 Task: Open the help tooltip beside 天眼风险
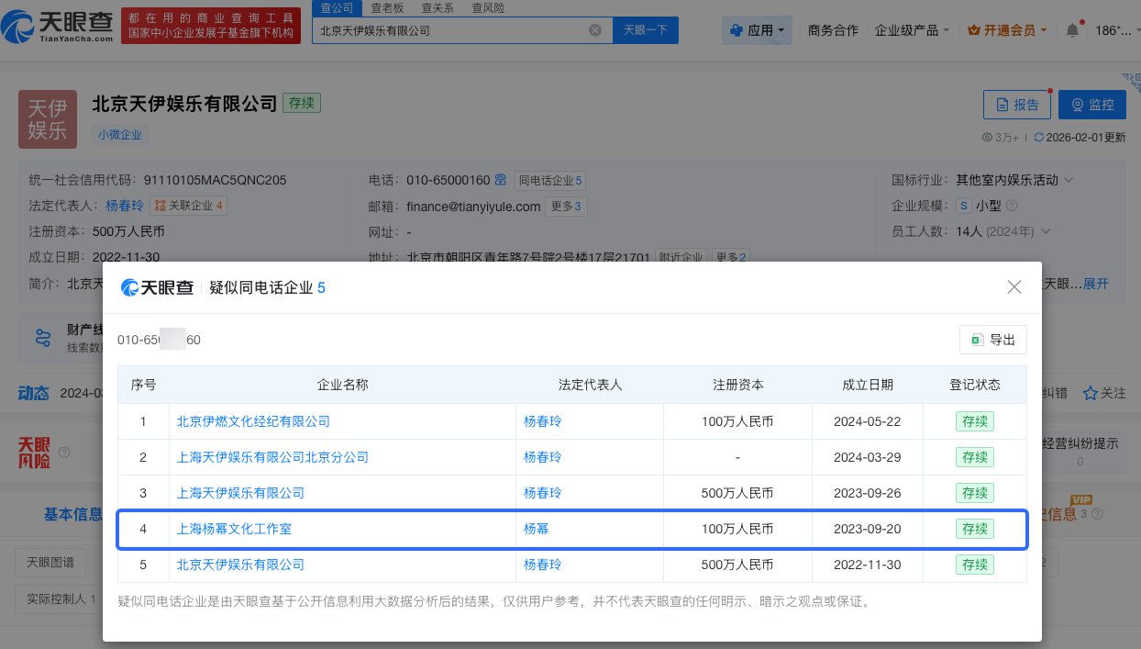pos(63,452)
